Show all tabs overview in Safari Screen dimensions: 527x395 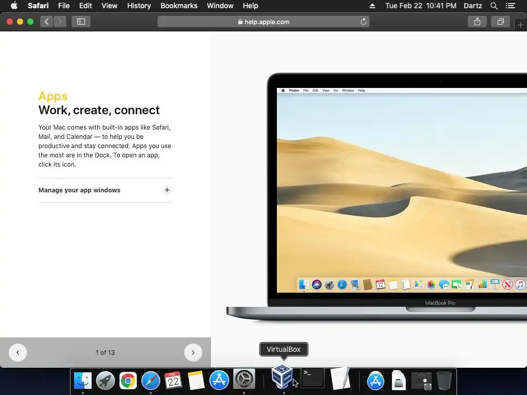[x=500, y=22]
